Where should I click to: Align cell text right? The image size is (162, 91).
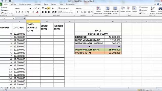click(x=49, y=12)
